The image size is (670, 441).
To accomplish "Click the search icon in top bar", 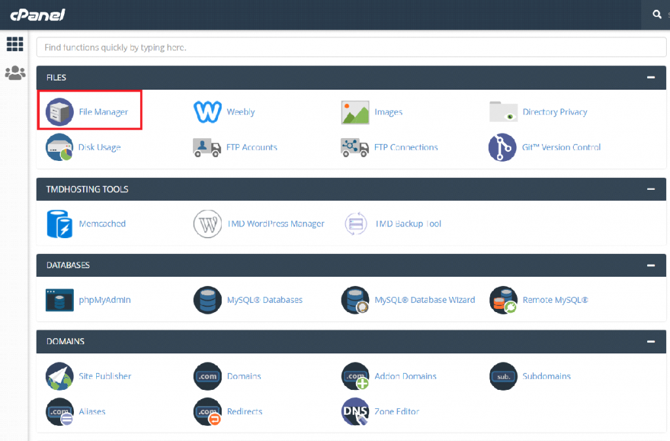I will click(657, 14).
